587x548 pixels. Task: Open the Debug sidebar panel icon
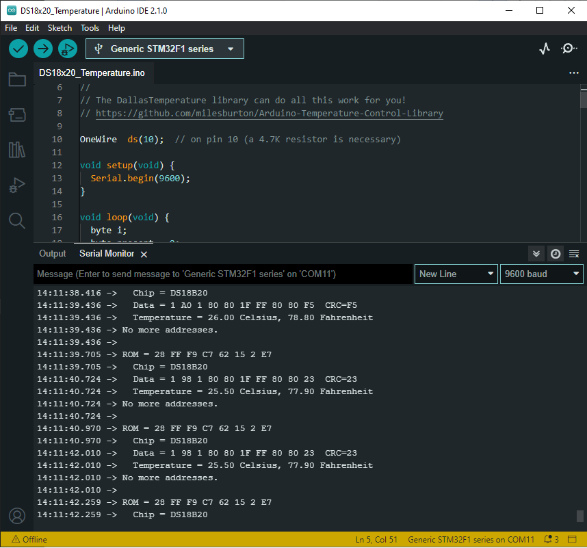(17, 185)
